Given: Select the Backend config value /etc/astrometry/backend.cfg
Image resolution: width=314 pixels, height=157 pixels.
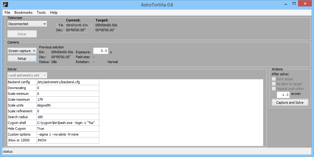Looking at the screenshot, I should click(x=68, y=82).
